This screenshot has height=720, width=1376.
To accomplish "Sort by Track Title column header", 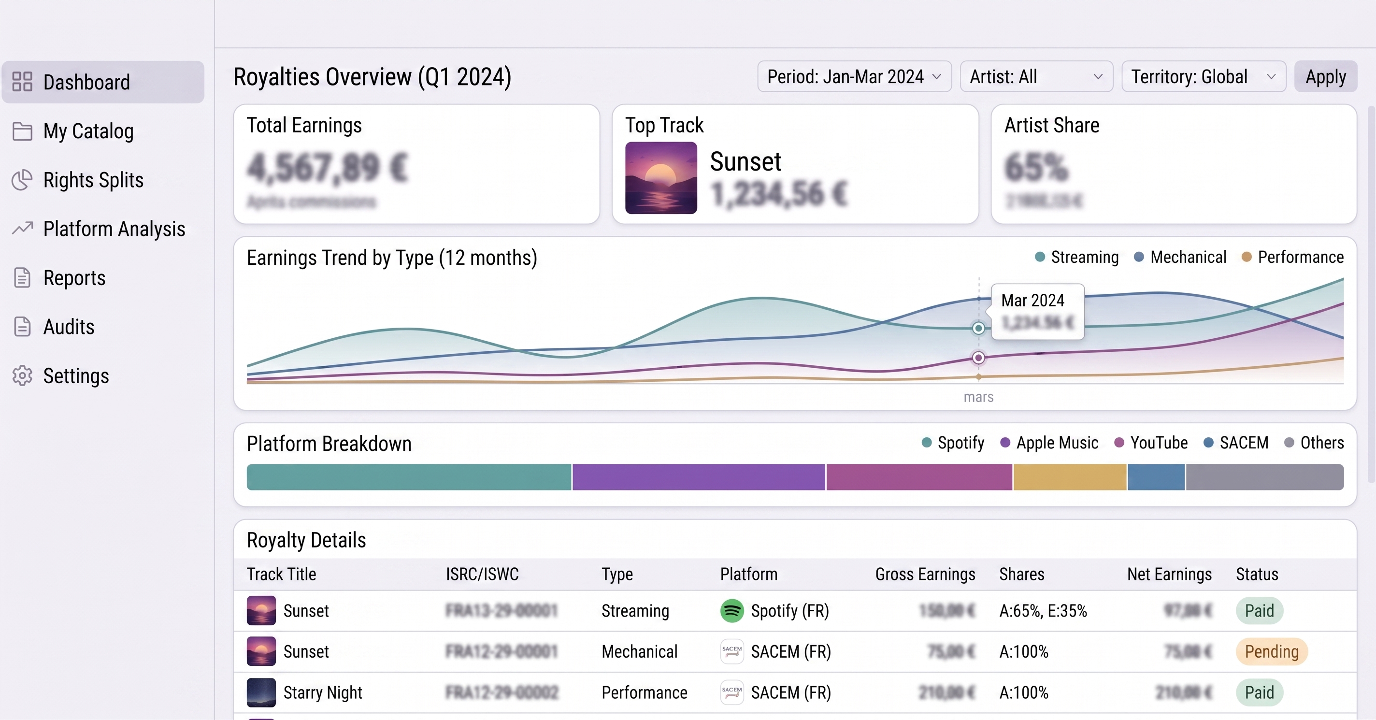I will [282, 574].
